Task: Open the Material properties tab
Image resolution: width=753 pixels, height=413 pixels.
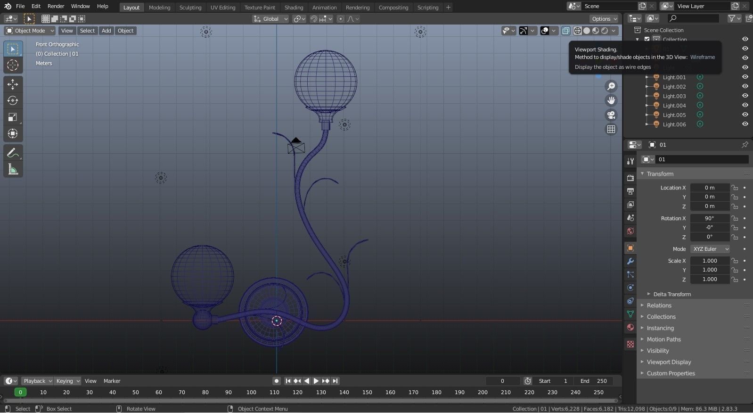Action: (630, 327)
